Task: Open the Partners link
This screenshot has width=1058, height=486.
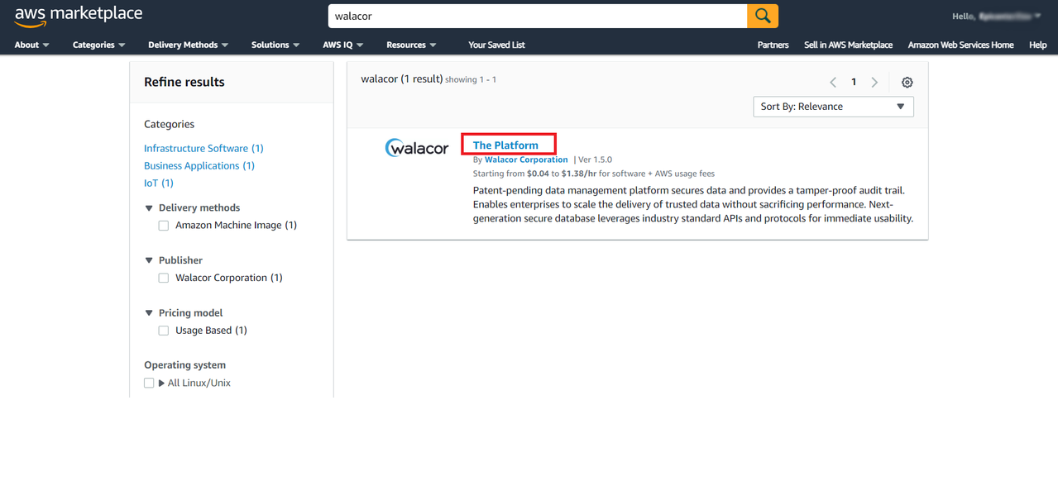Action: [773, 45]
